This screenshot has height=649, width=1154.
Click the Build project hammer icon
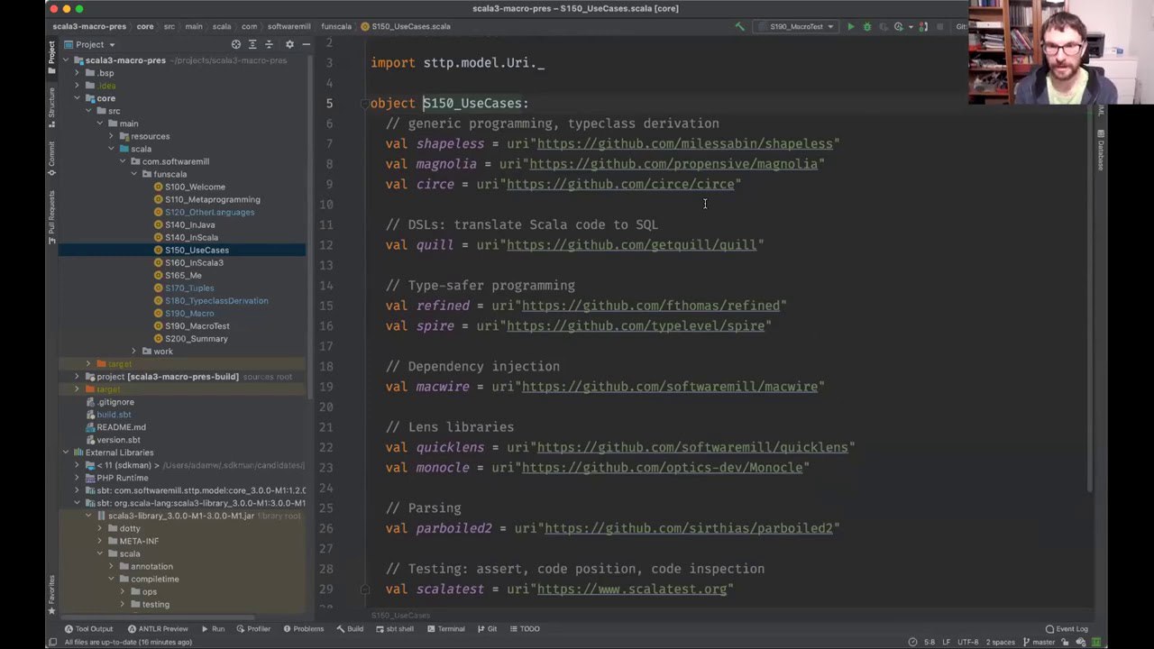(740, 27)
